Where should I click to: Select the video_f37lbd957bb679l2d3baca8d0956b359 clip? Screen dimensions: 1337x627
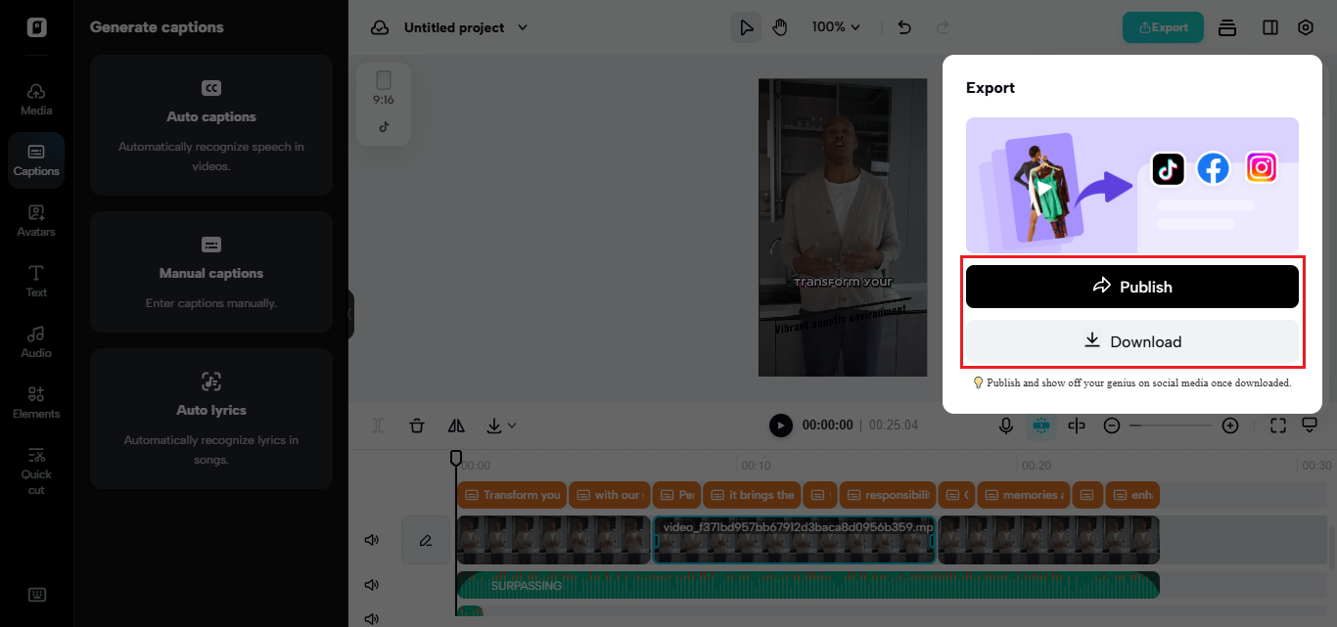pos(793,539)
